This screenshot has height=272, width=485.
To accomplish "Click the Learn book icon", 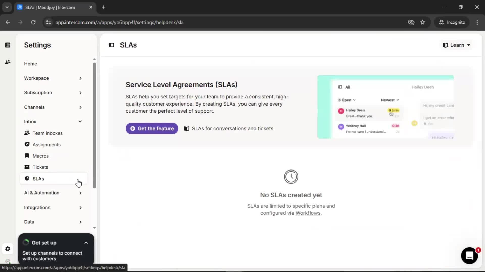I will [445, 45].
